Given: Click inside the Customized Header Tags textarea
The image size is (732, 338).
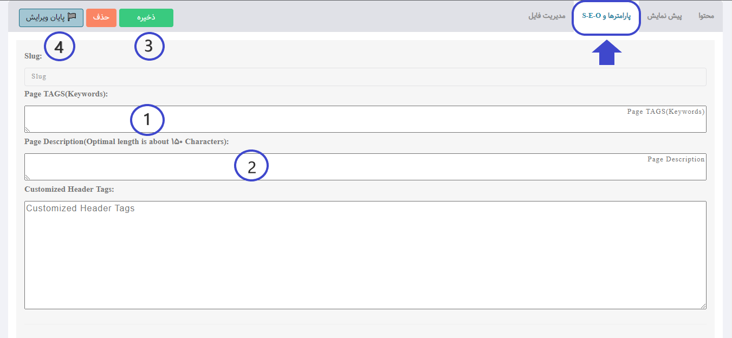Looking at the screenshot, I should click(x=365, y=255).
